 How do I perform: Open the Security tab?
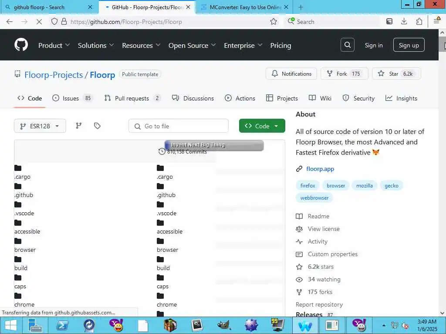(x=359, y=98)
